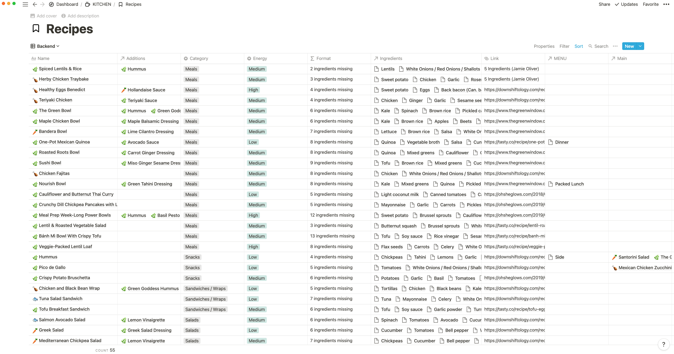Open the Filter menu

coord(564,46)
